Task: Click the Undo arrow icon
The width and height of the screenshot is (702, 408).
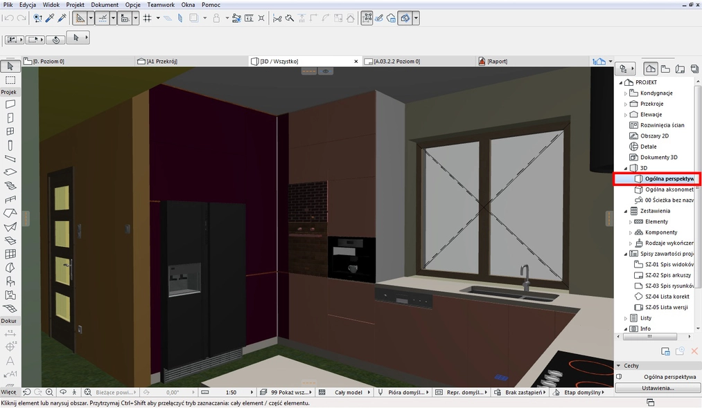Action: pos(8,18)
